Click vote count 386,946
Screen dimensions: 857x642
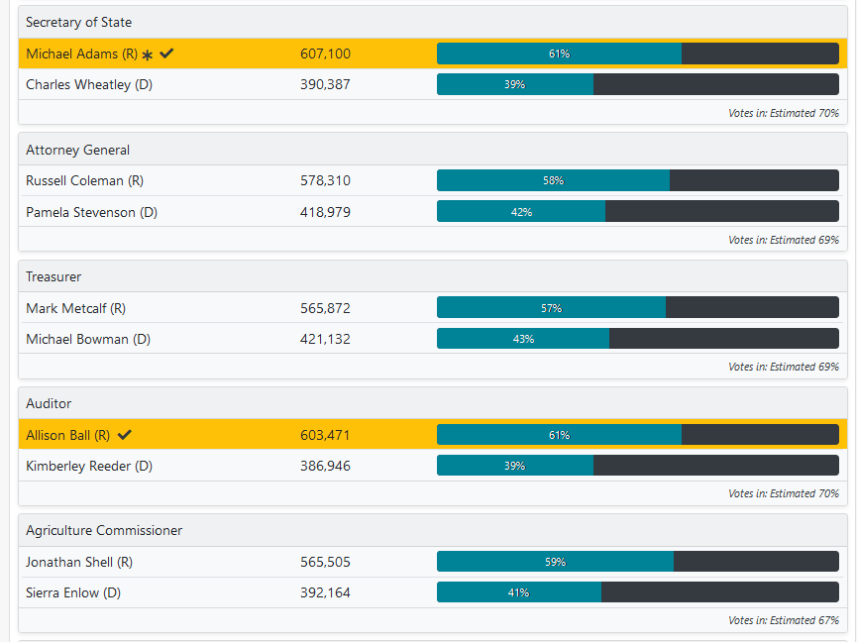(325, 466)
